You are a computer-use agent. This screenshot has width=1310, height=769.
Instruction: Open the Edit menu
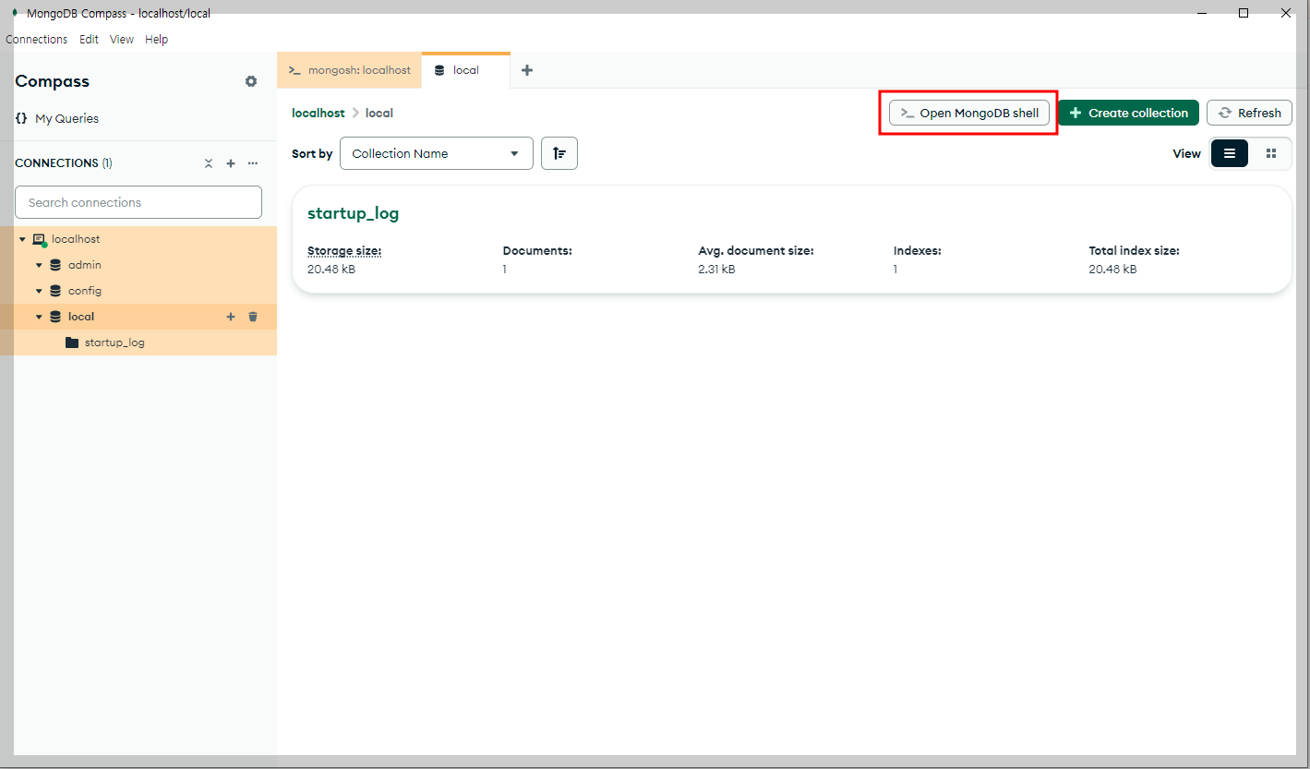click(x=89, y=40)
